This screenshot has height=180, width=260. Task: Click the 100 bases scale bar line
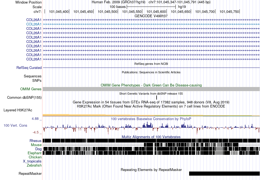(x=151, y=7)
